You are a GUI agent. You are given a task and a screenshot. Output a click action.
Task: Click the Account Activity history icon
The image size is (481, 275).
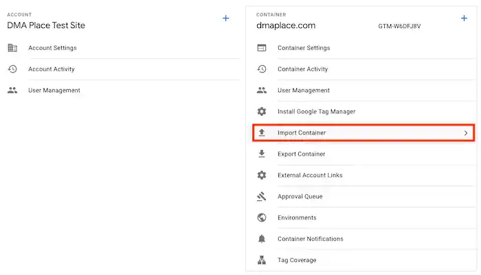(12, 69)
